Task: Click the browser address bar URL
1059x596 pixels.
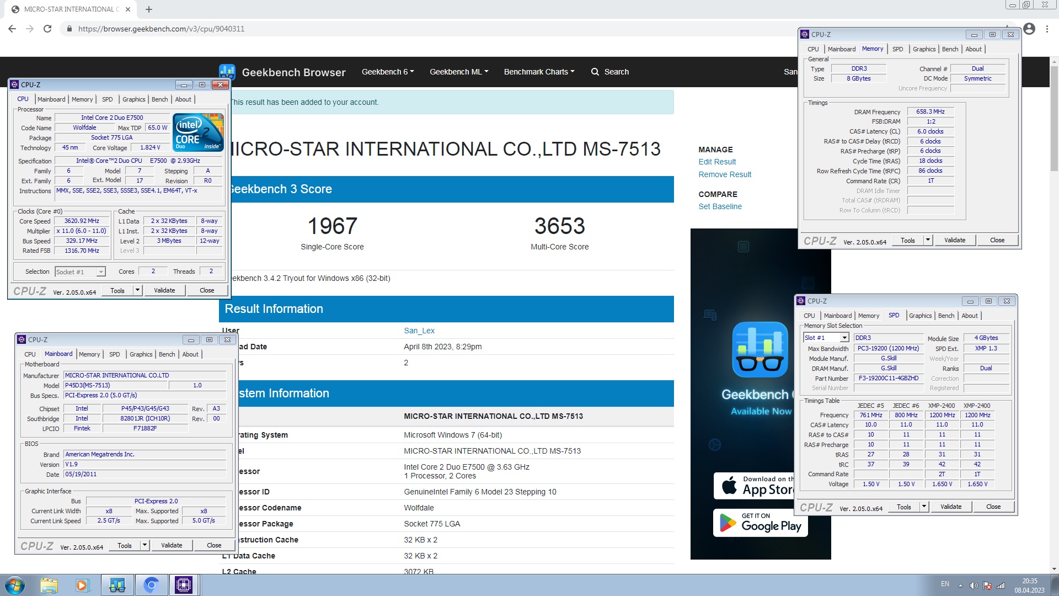Action: 161,29
